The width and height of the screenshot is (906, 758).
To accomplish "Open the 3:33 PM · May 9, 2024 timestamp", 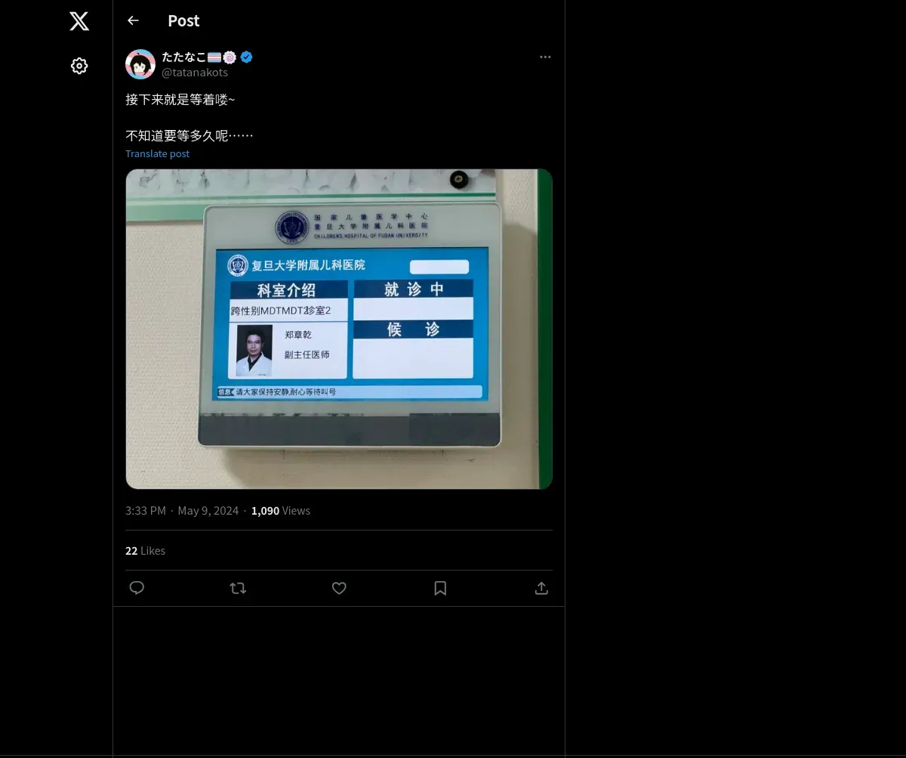I will coord(182,511).
